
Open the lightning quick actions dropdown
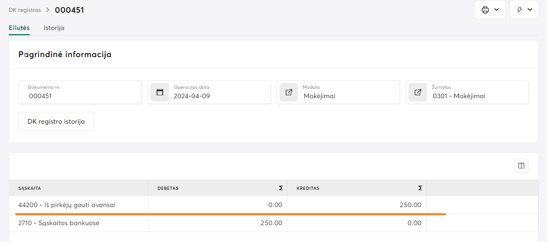click(x=524, y=10)
